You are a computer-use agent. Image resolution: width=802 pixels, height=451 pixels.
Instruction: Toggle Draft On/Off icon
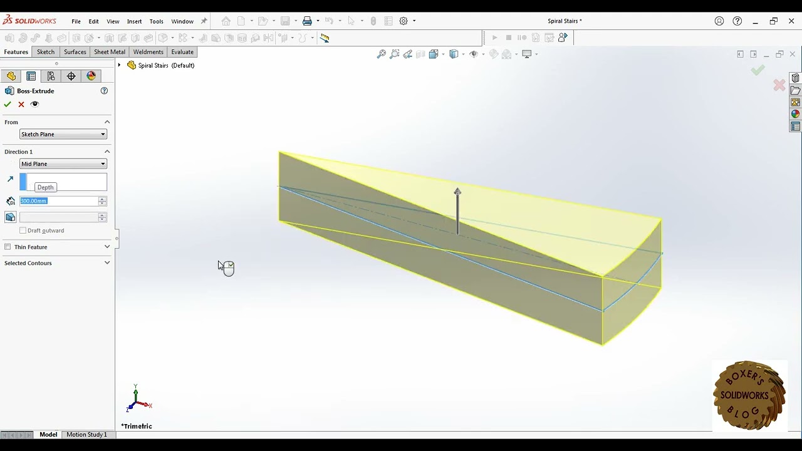pyautogui.click(x=10, y=217)
